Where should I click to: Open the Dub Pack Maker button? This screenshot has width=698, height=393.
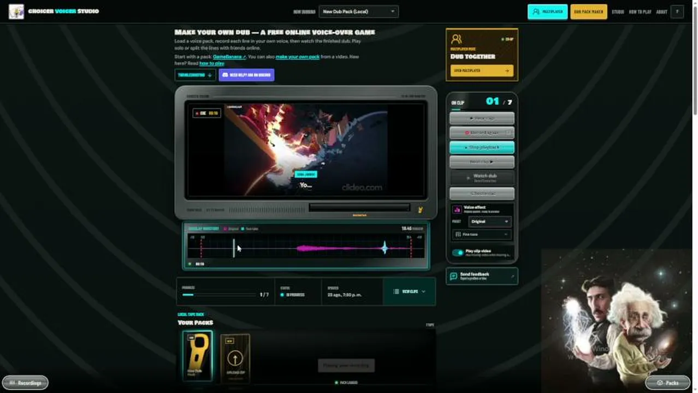pyautogui.click(x=588, y=11)
